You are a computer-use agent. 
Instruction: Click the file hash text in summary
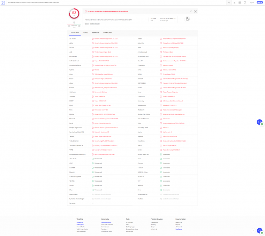tap(108, 20)
